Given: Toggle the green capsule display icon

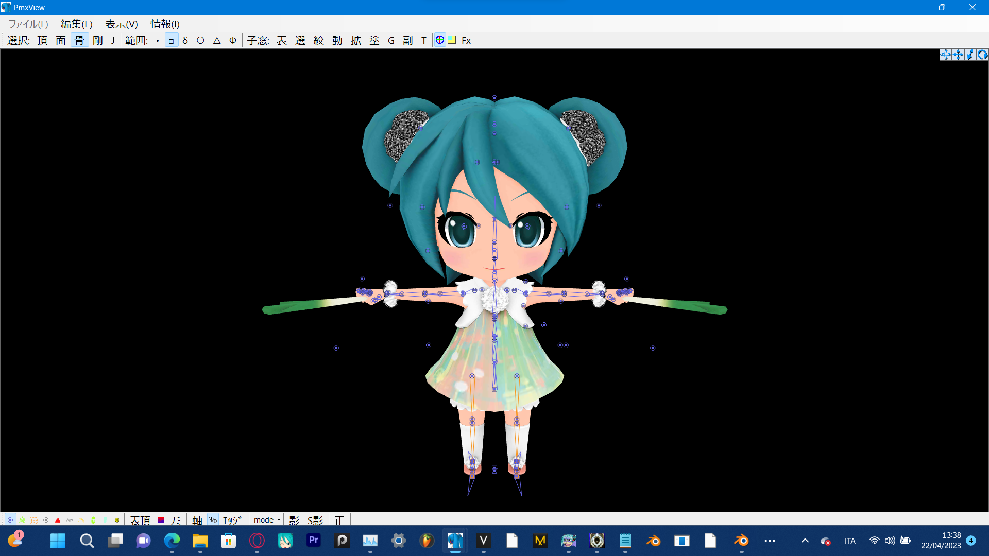Looking at the screenshot, I should [x=93, y=520].
